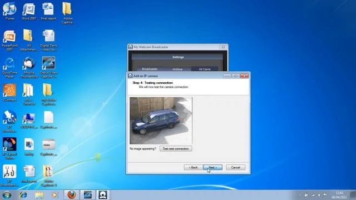Screen dimensions: 356x200
Task: Select the Adobe Captivate folder in the top row
Action: [x=68, y=13]
